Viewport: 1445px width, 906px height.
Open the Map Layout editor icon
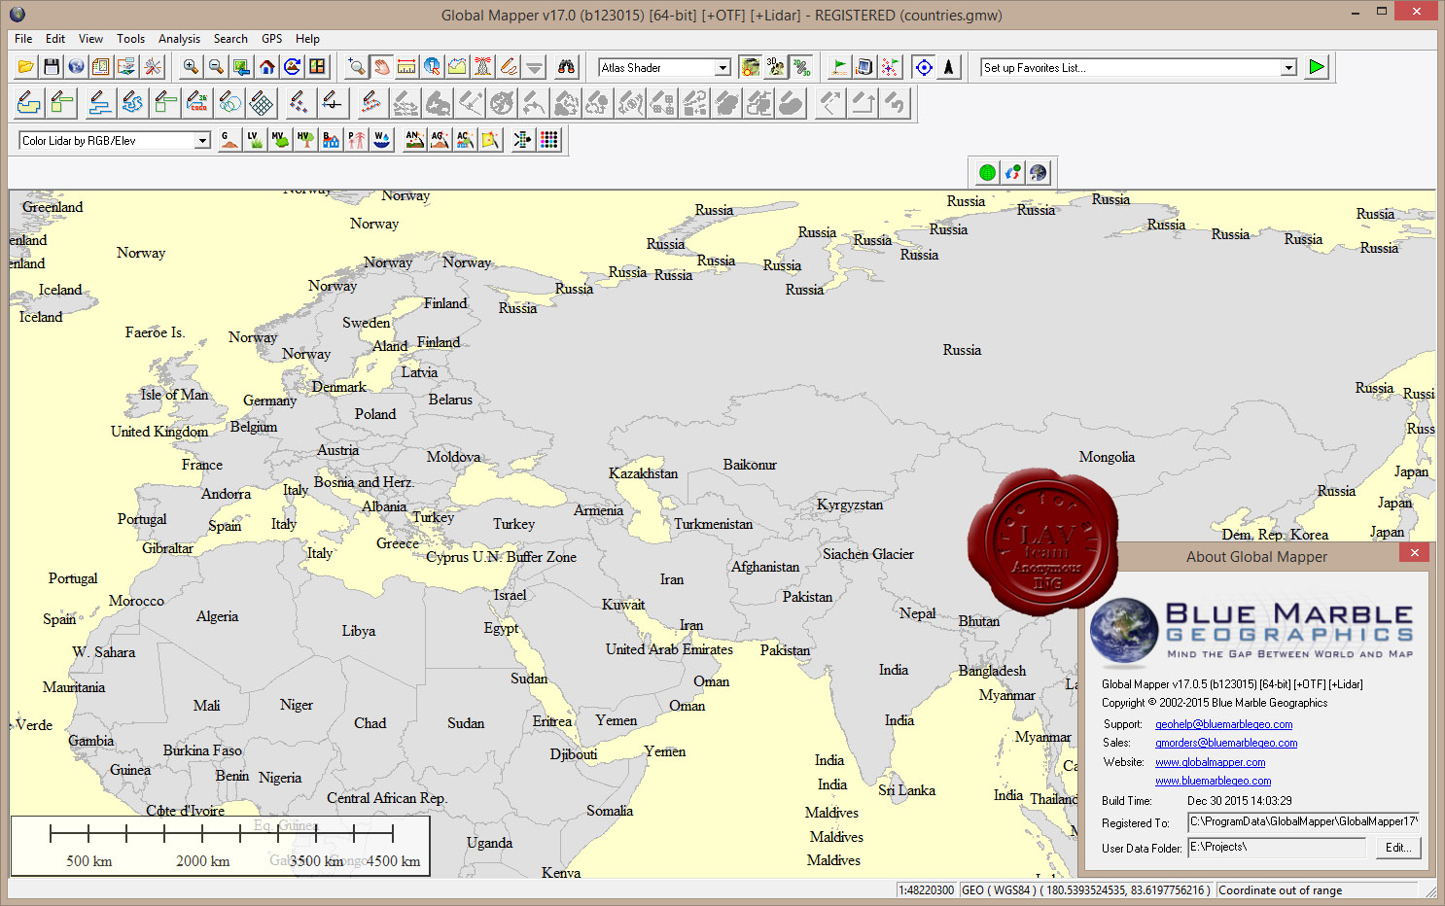102,67
